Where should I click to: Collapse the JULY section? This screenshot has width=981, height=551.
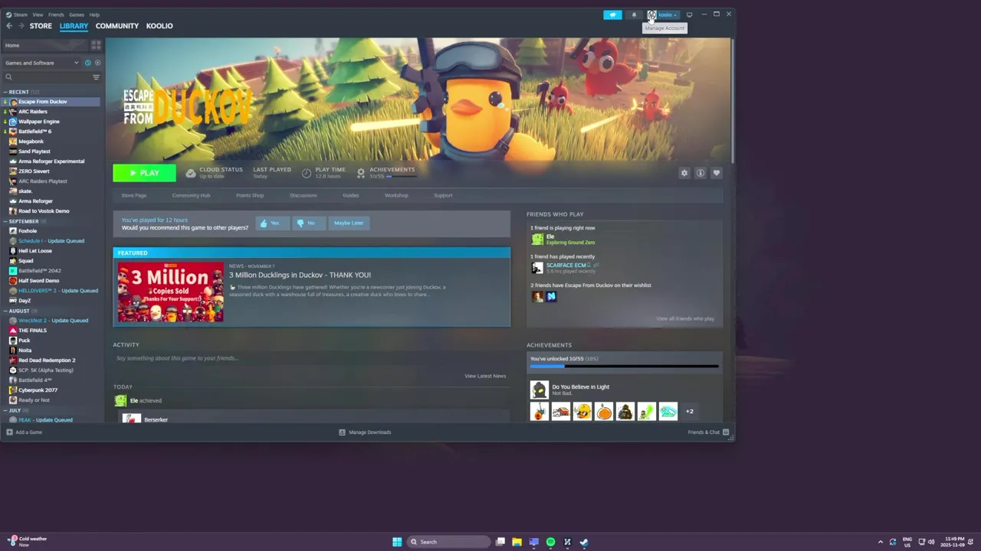pos(5,410)
